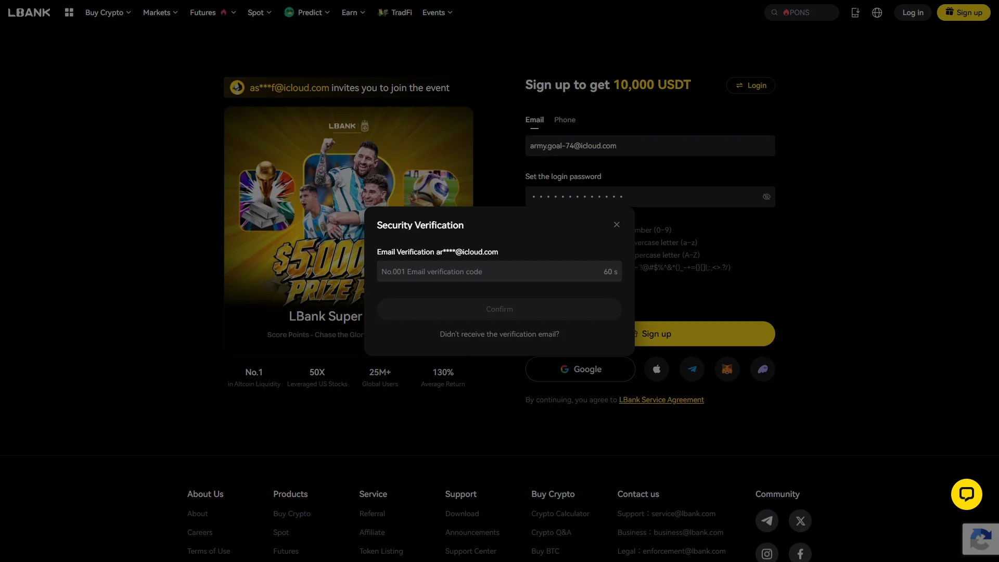Open the TradFi menu item

coord(395,12)
